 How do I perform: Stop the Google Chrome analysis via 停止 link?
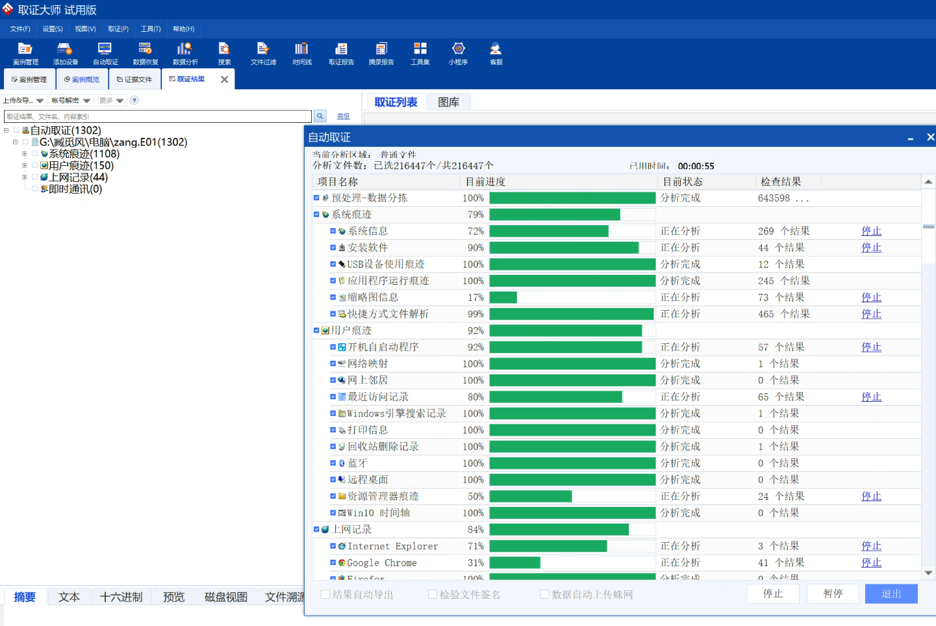(x=871, y=563)
